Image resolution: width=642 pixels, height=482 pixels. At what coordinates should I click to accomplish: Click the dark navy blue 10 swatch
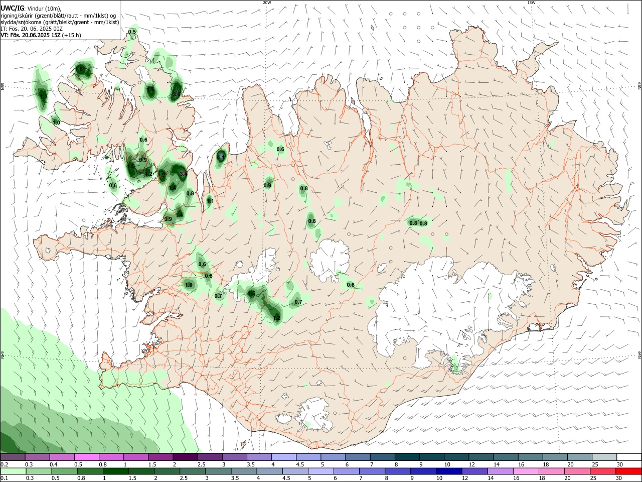point(449,471)
